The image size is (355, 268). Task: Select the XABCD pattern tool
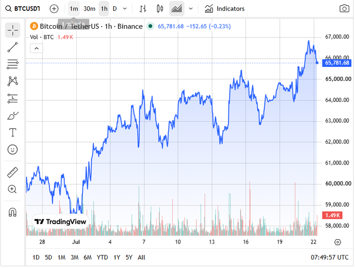13,81
